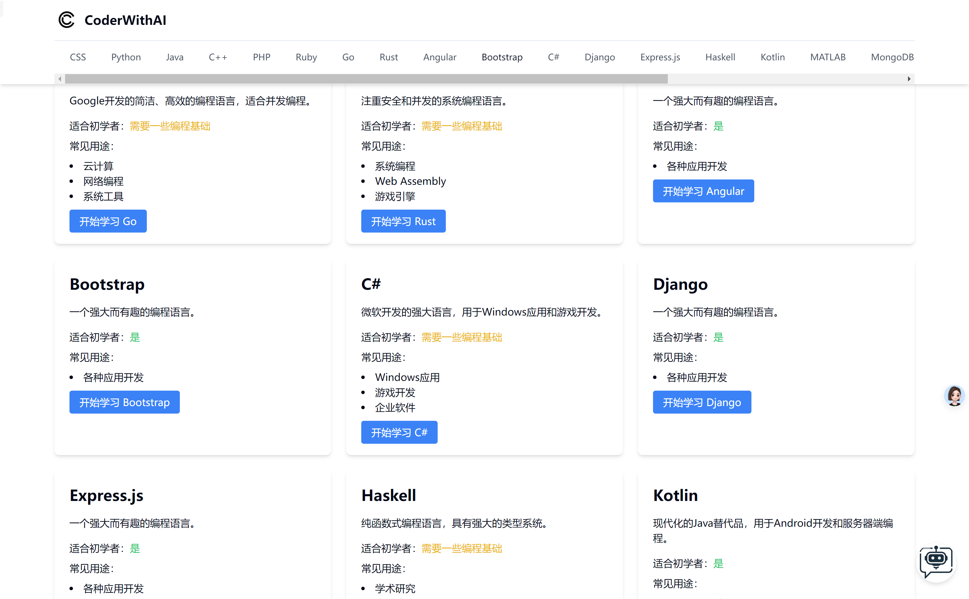Screen dimensions: 969x599
Task: Click the girl avatar assistant icon
Action: pos(954,395)
